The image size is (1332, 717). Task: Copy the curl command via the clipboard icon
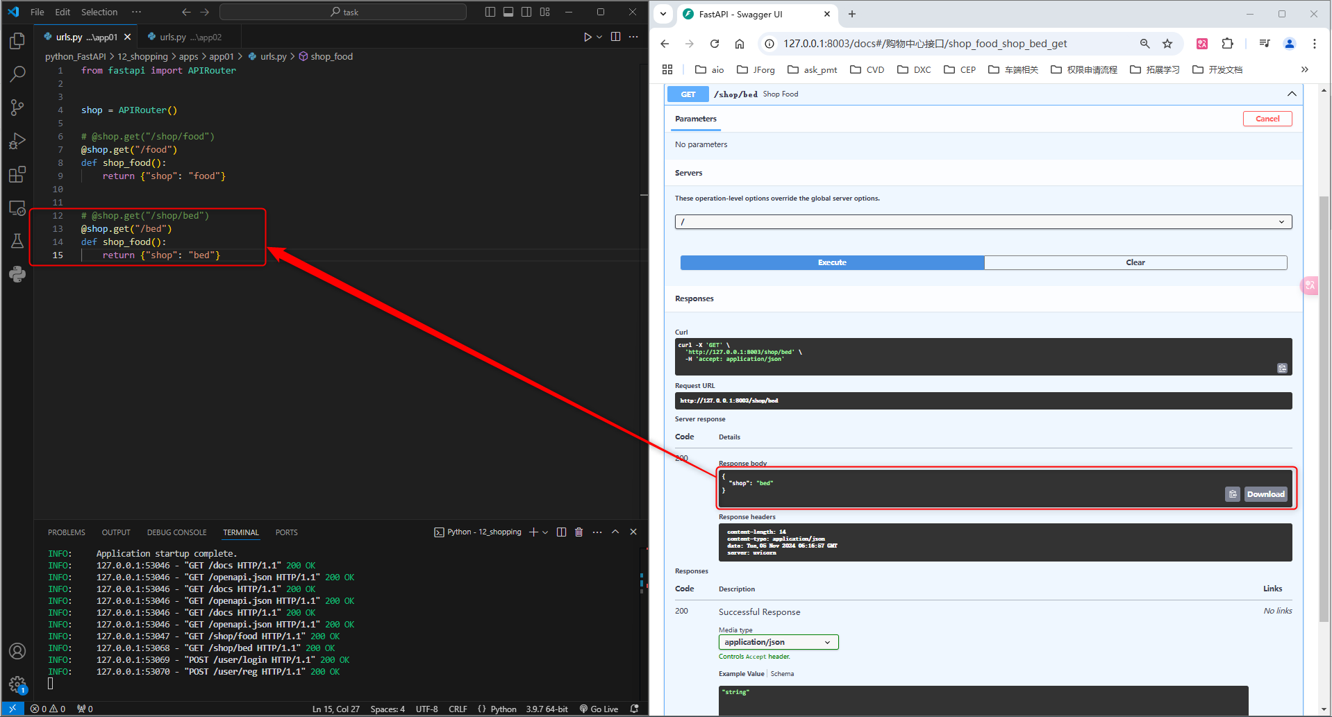point(1282,368)
